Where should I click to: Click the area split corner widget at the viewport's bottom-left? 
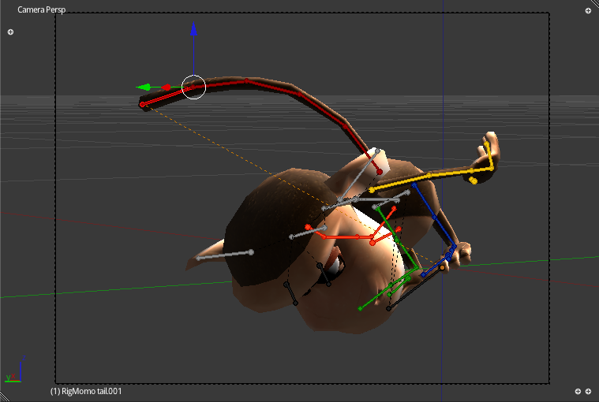(4, 397)
